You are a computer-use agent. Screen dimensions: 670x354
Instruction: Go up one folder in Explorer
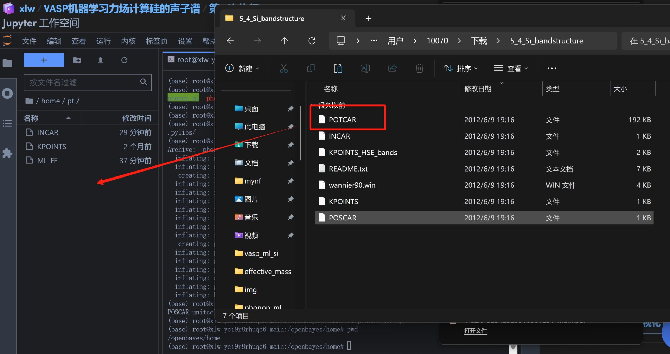click(x=284, y=41)
